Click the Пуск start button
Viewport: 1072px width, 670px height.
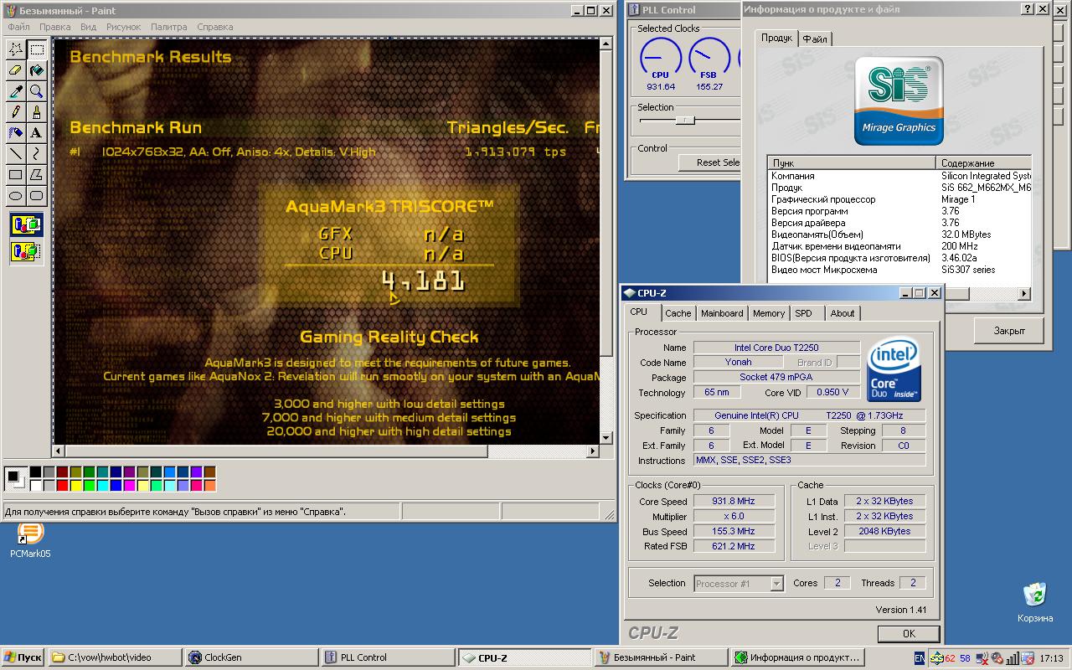click(23, 657)
